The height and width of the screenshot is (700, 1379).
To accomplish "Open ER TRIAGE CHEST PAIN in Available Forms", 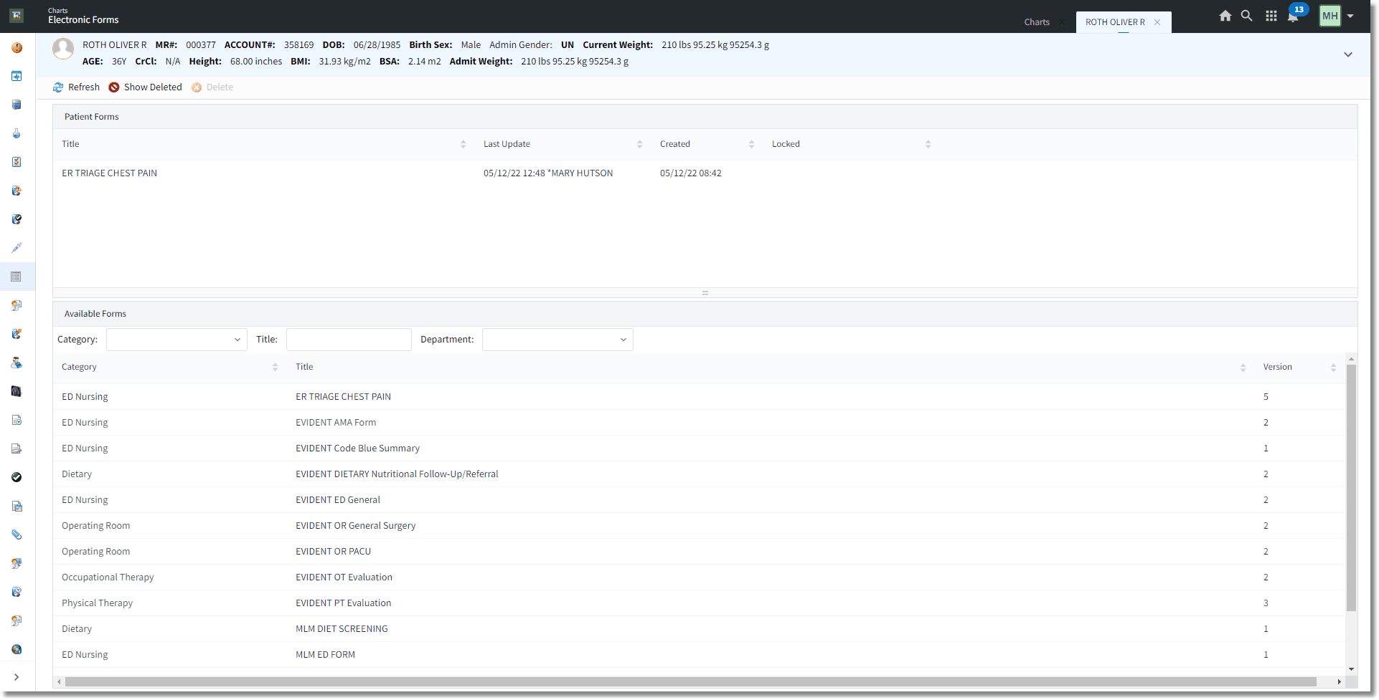I will pyautogui.click(x=343, y=397).
